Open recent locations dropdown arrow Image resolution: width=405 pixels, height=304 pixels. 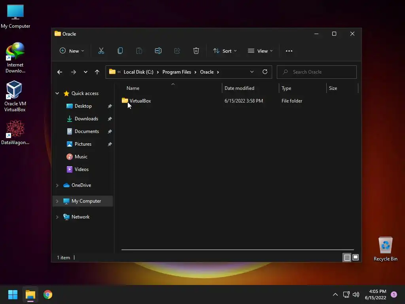coord(85,72)
